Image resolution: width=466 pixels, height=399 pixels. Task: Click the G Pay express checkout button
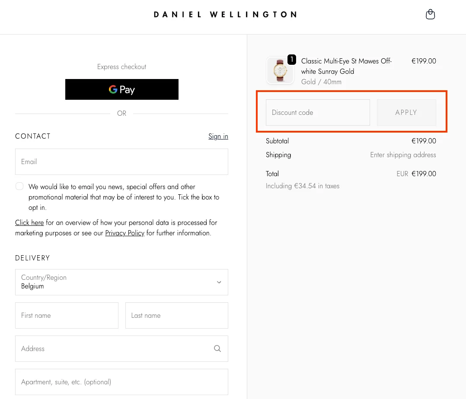[121, 89]
